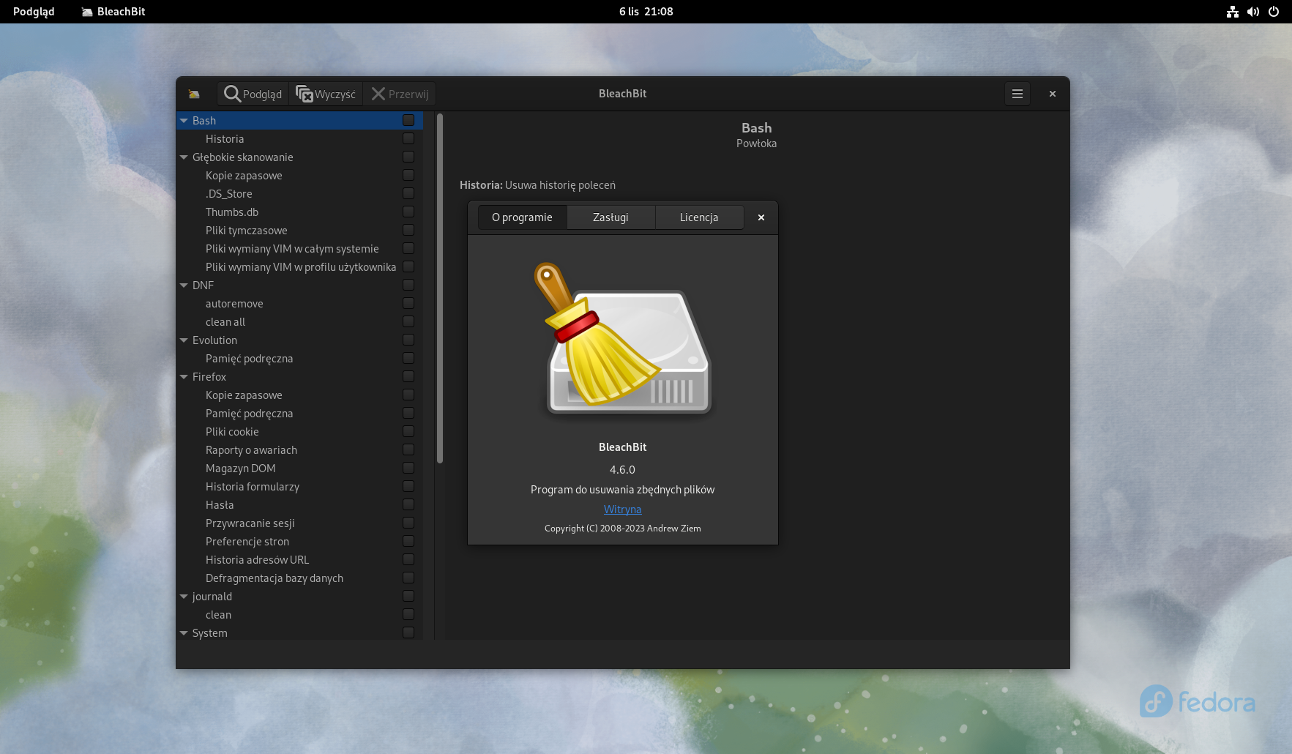
Task: Collapse the DNF tree section
Action: tap(184, 285)
